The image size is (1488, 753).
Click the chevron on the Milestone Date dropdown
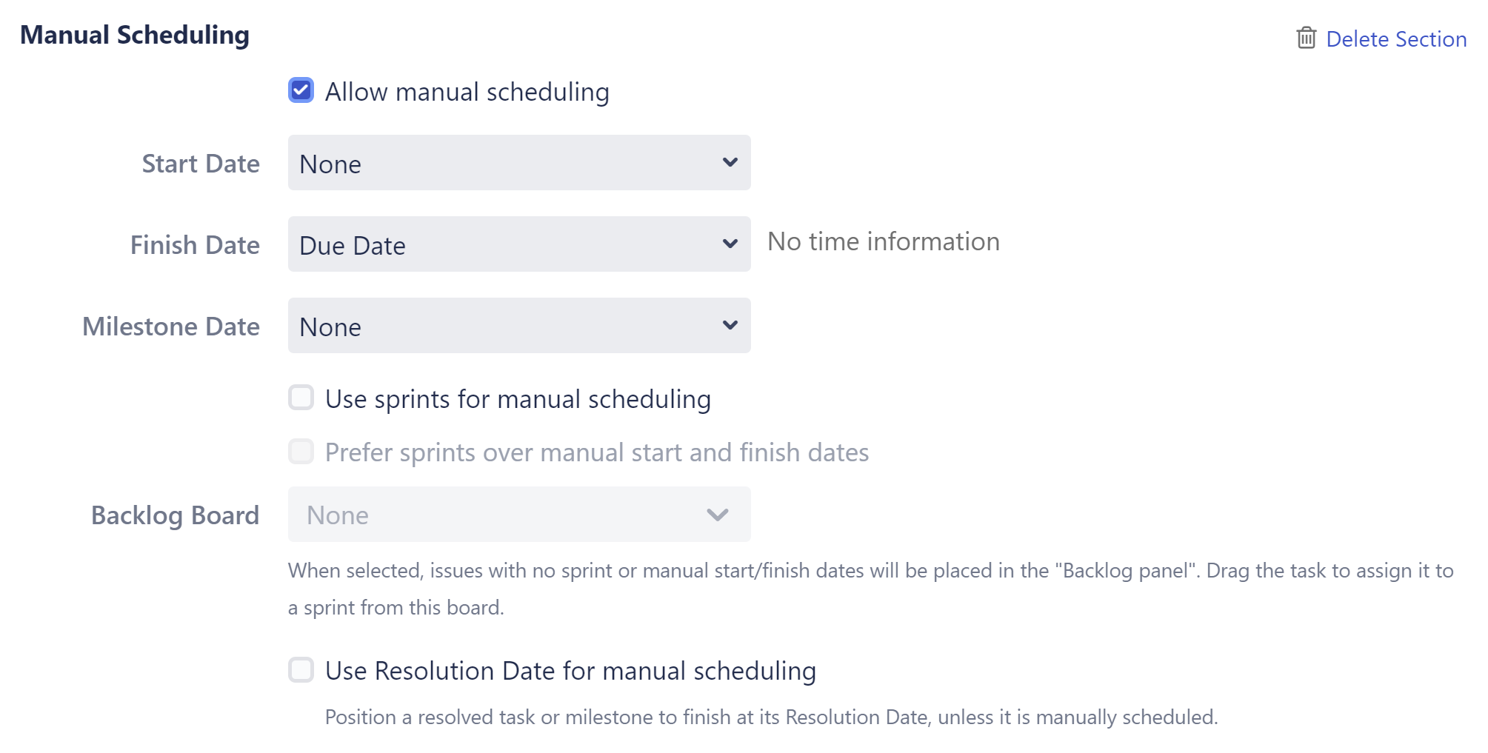click(730, 325)
